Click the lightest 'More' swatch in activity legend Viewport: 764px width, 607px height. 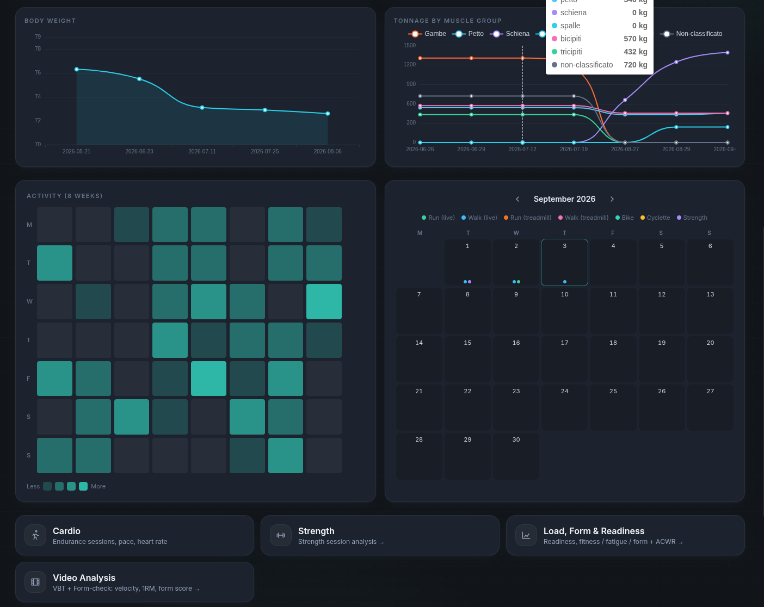83,486
